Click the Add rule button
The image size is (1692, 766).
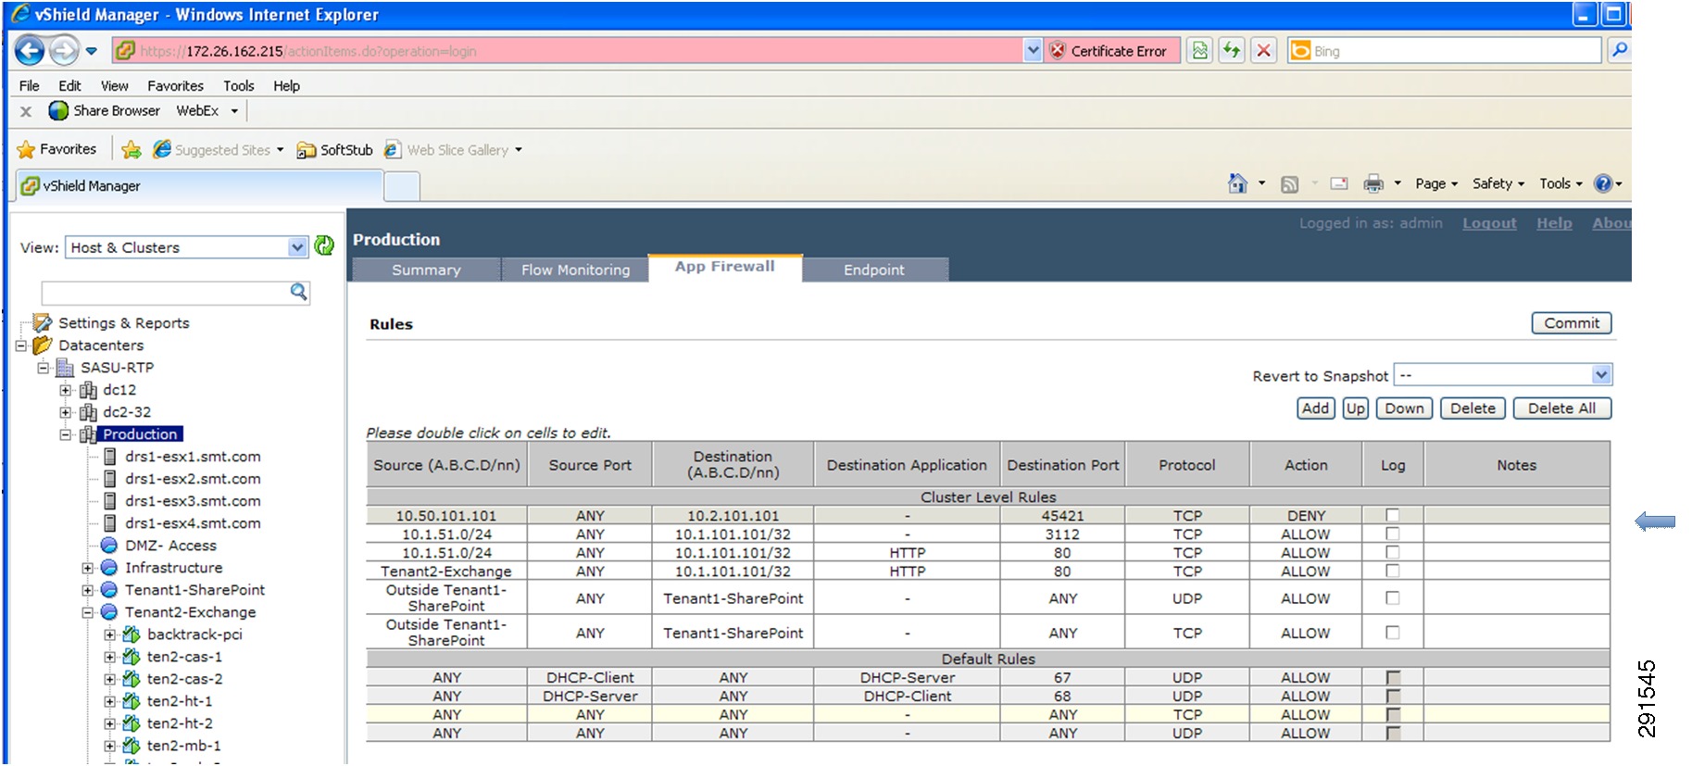coord(1315,408)
